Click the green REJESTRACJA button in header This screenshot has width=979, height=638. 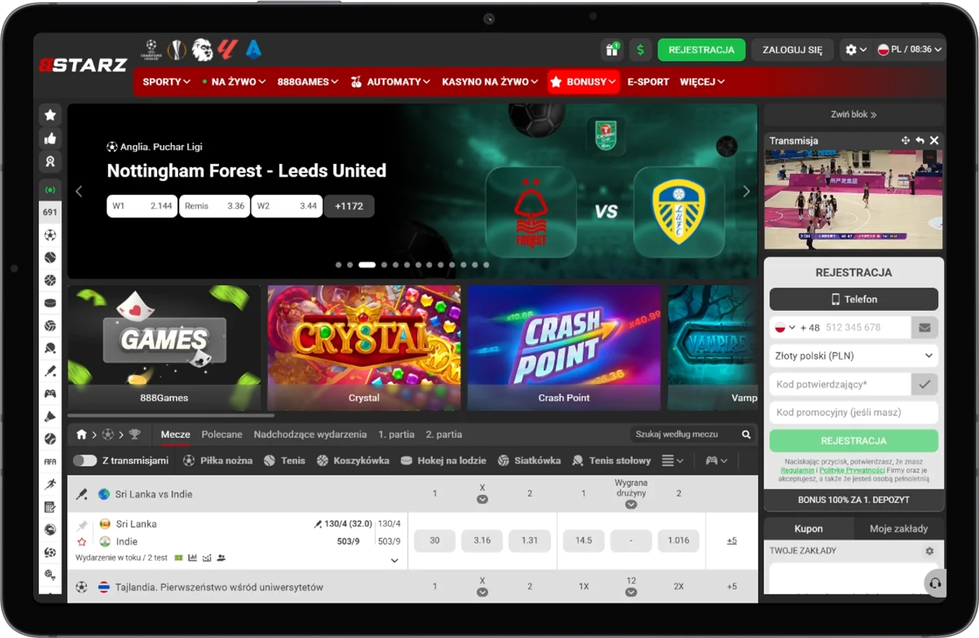coord(701,50)
